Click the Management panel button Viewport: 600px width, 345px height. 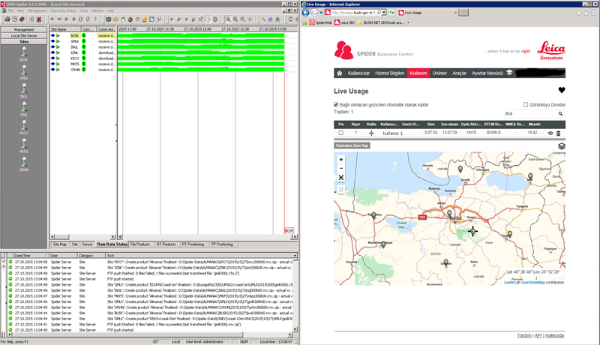pos(24,29)
